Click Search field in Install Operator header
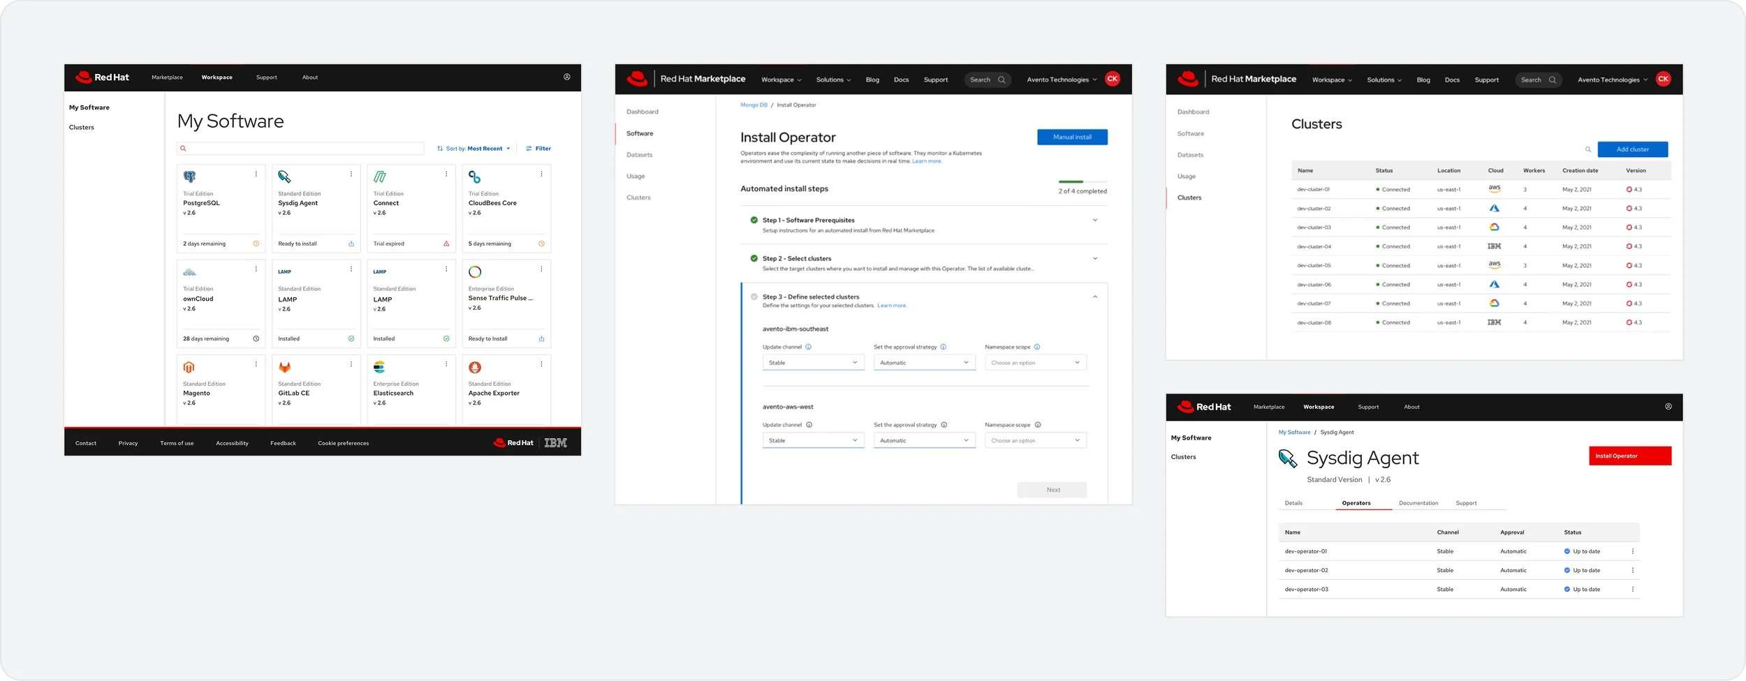1746x681 pixels. 987,80
